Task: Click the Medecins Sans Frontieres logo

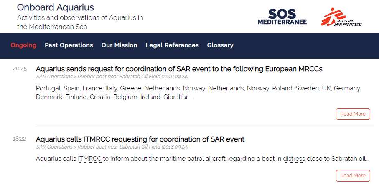Action: pos(341,17)
